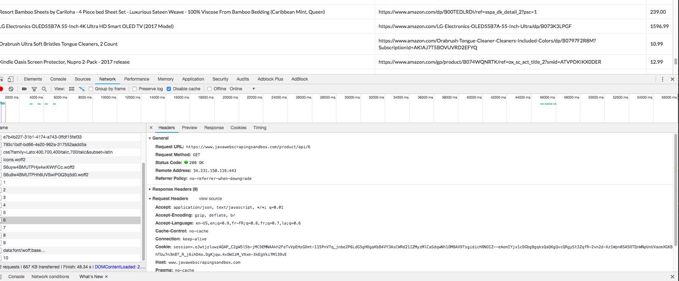Click the request list scrollbar

(143, 212)
